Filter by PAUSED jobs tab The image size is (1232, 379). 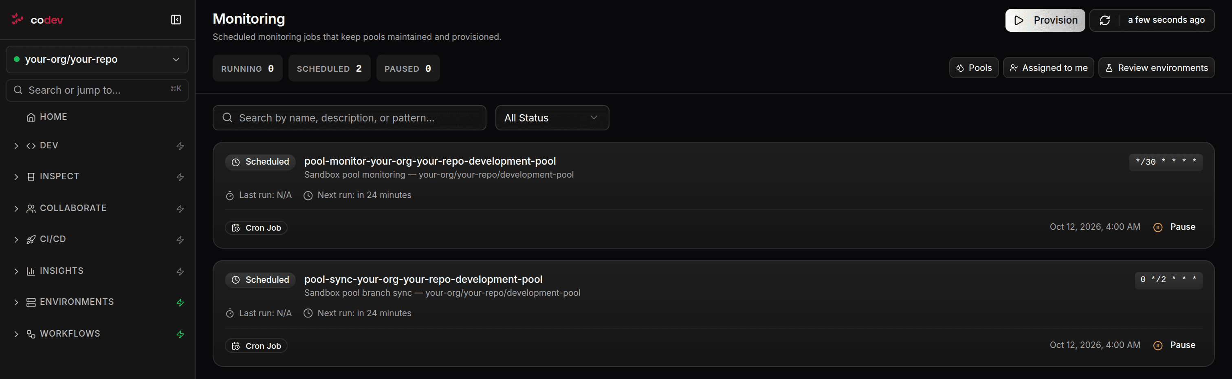pos(408,68)
